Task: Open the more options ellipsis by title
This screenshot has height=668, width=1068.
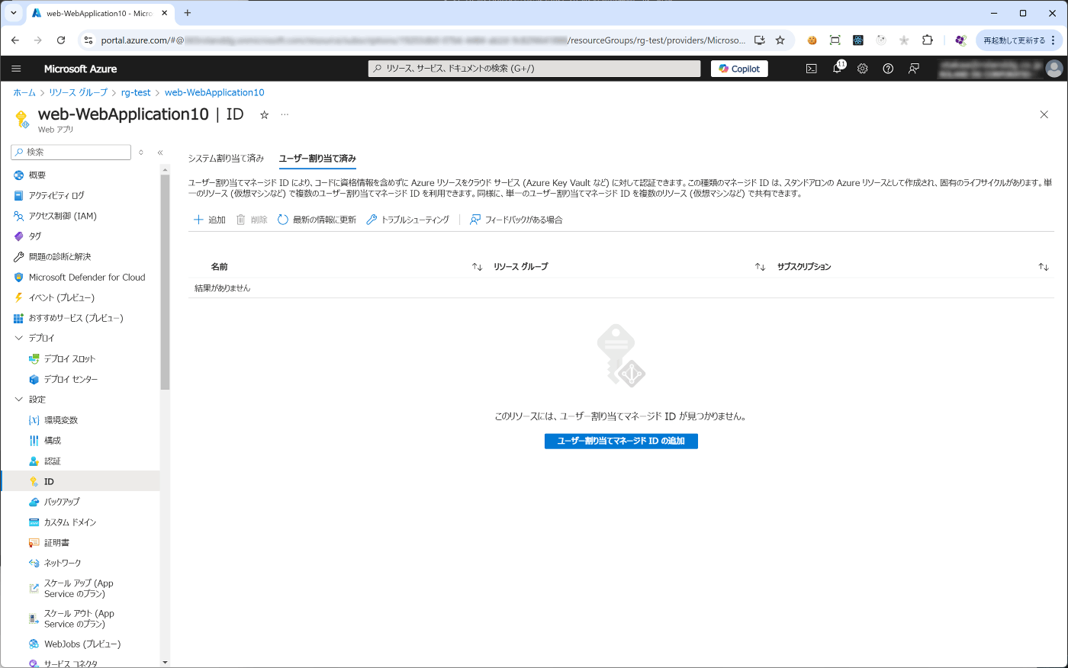Action: (285, 114)
